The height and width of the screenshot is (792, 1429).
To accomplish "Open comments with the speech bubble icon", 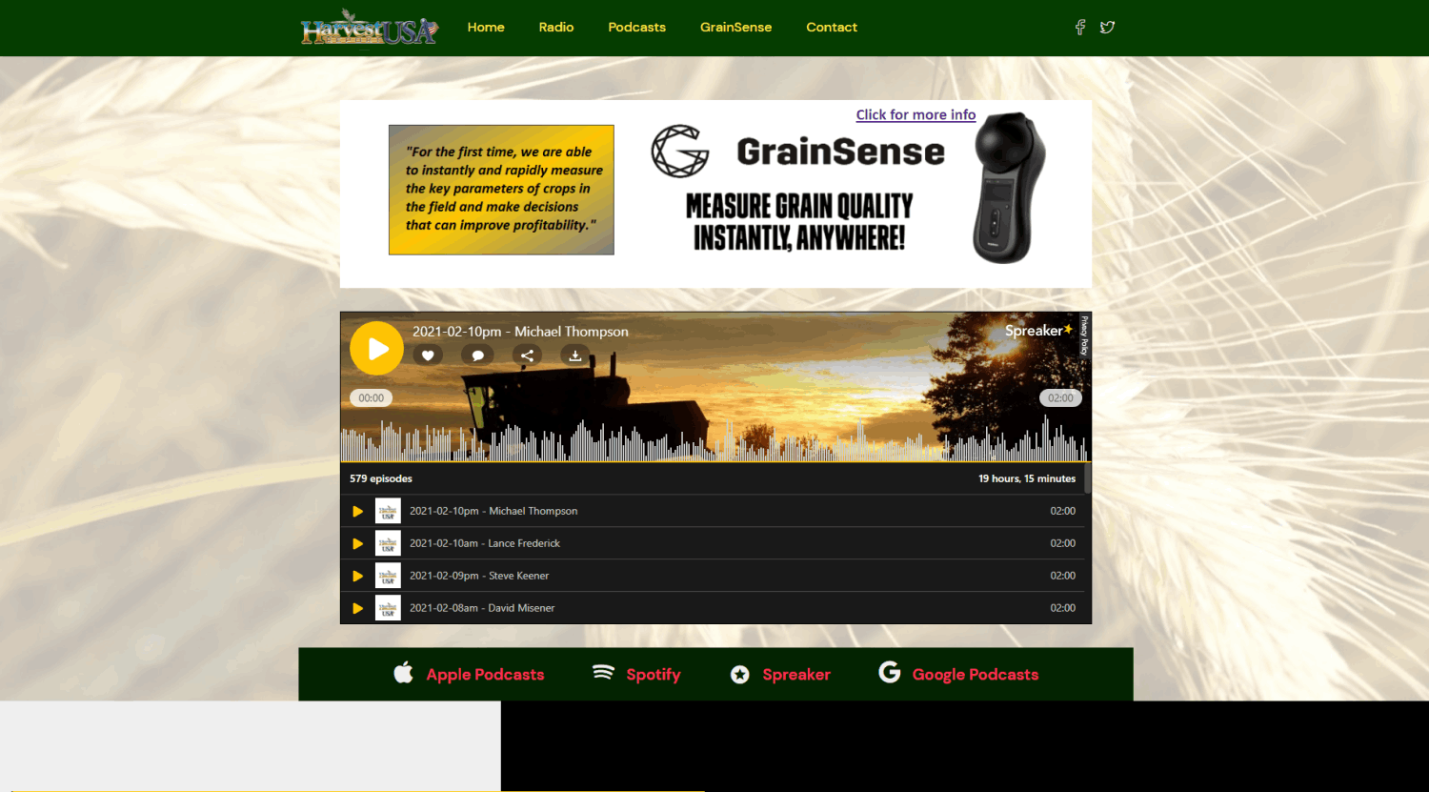I will (477, 355).
